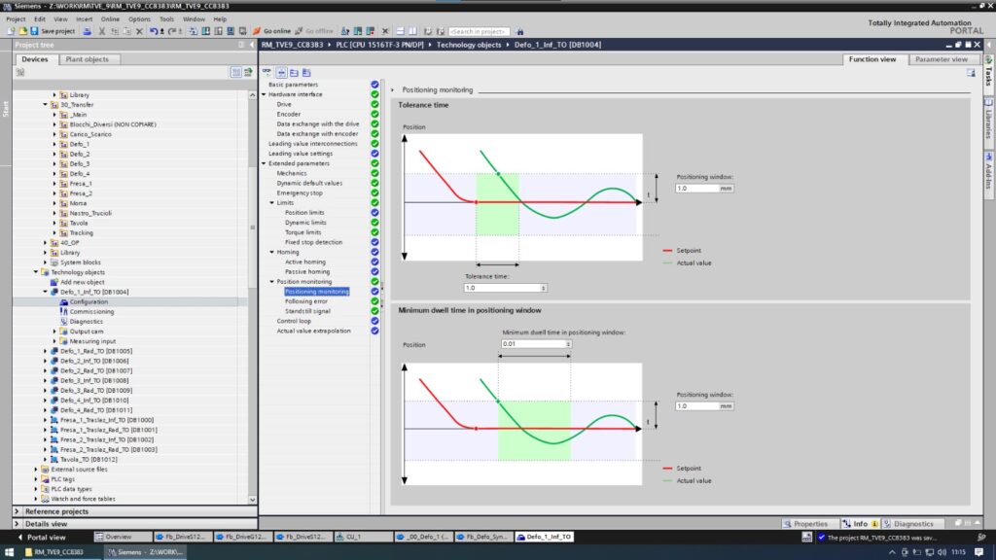Click the project tree link/sync icon
Screen dimensions: 996x560
tap(248, 72)
